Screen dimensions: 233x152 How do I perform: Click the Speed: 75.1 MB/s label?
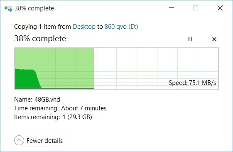(x=192, y=83)
